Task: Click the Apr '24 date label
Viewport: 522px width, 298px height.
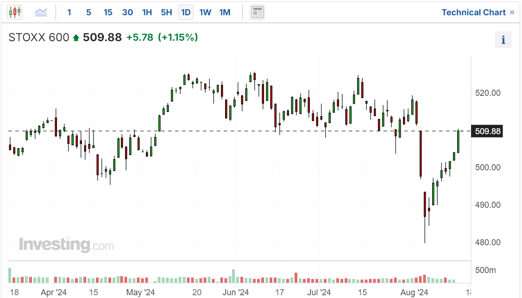Action: (x=54, y=292)
